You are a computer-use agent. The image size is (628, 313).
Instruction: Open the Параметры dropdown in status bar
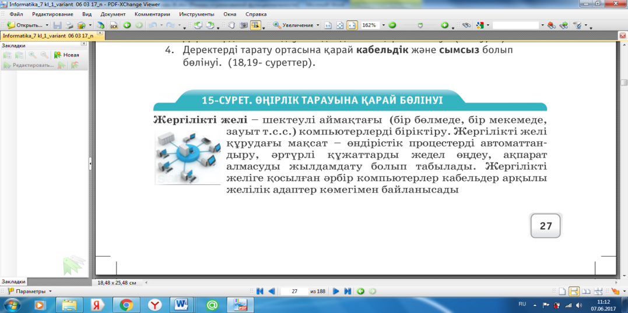pos(50,291)
